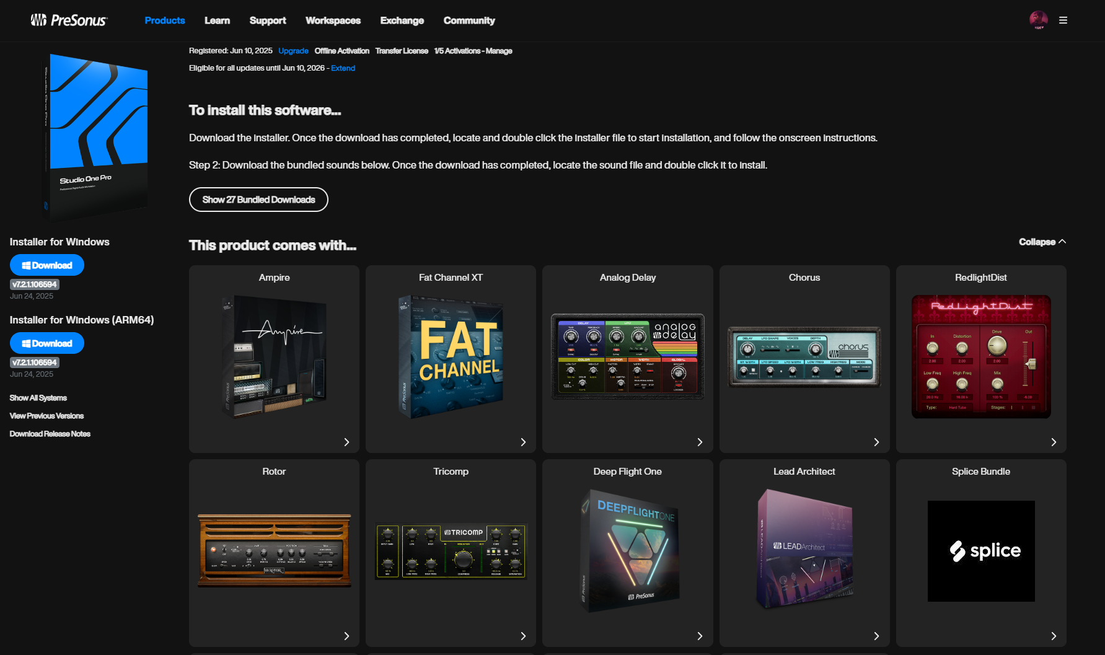Expand the Chorus card chevron
This screenshot has height=655, width=1105.
click(x=876, y=442)
